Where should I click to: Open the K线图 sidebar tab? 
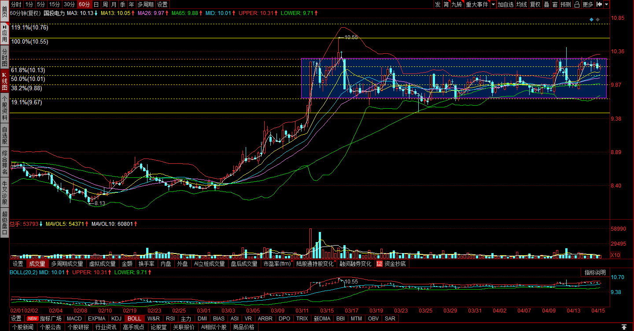coord(4,81)
